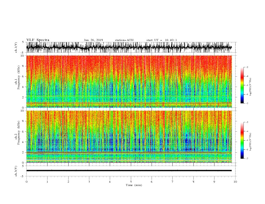Image resolution: width=265 pixels, height=204 pixels.
Task: Click the "start UT = 16:40:1" text
Action: pyautogui.click(x=162, y=40)
